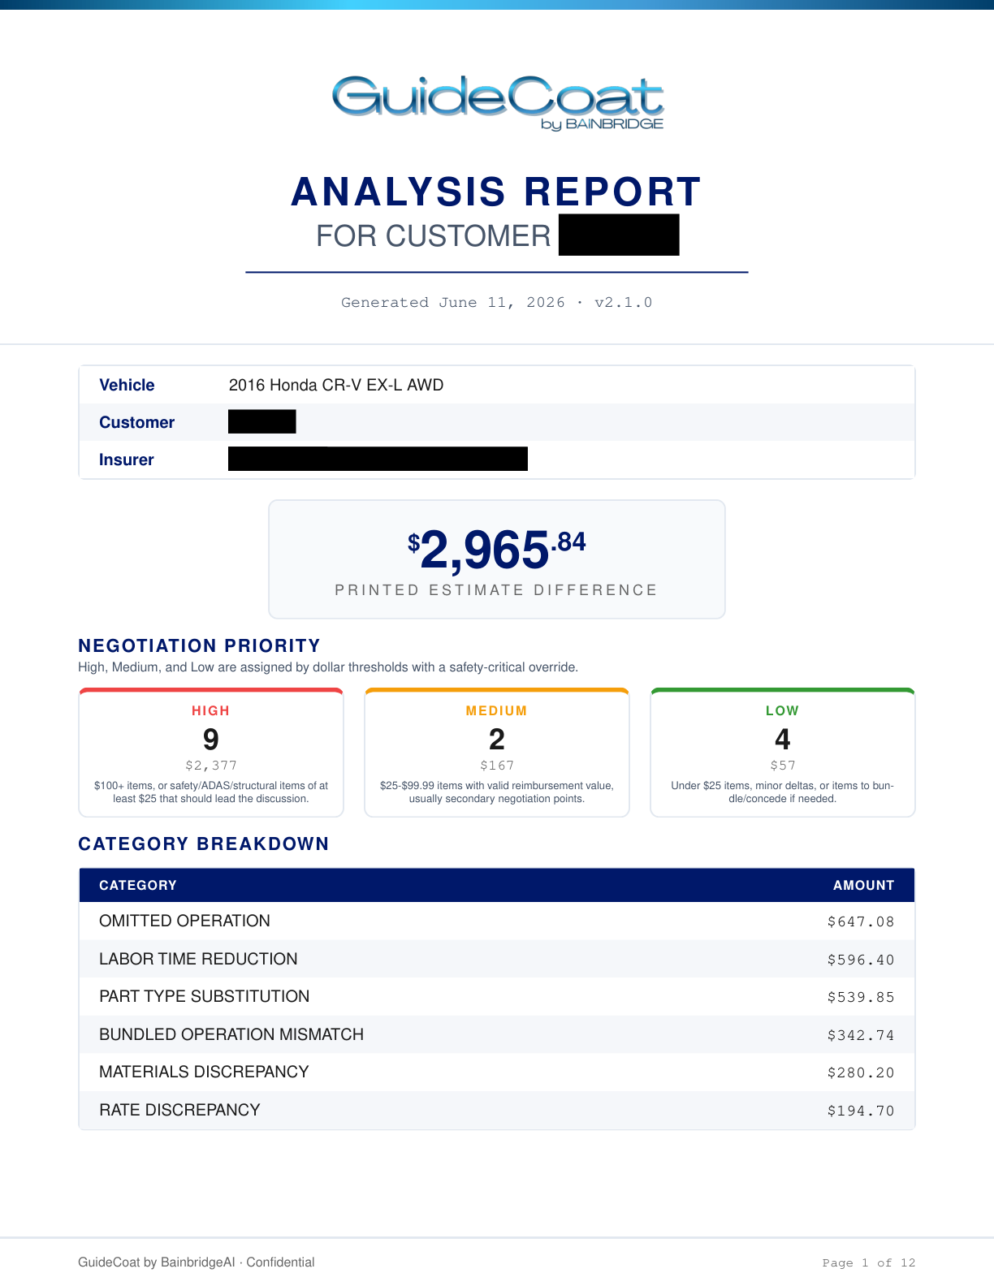Select the Vehicle row label
Viewport: 994px width, 1286px height.
click(x=127, y=385)
